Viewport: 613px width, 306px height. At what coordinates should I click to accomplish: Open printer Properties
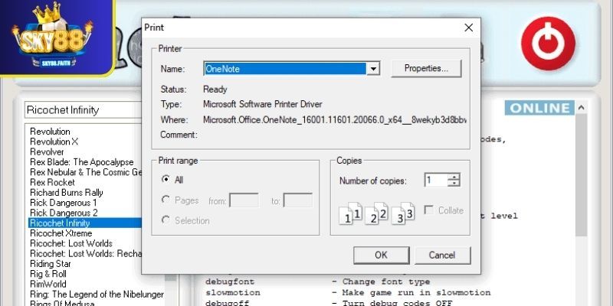pyautogui.click(x=426, y=69)
